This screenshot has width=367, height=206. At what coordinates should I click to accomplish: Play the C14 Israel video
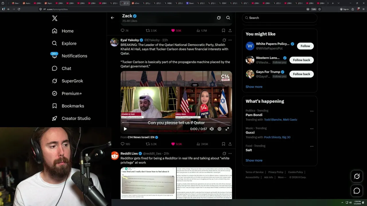[x=125, y=129]
